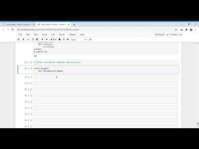Screen dimensions: 199x149
Task: Open the Widgets menu
Action: [72, 34]
